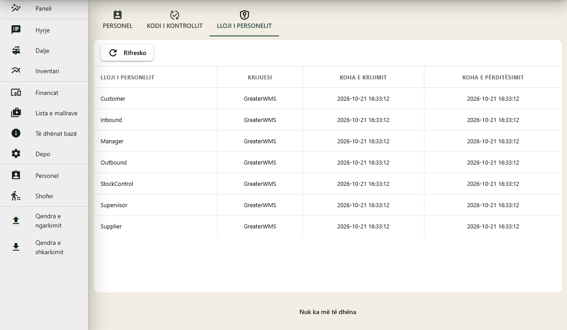The image size is (567, 330).
Task: Click the creation time in Supplier row
Action: point(363,226)
